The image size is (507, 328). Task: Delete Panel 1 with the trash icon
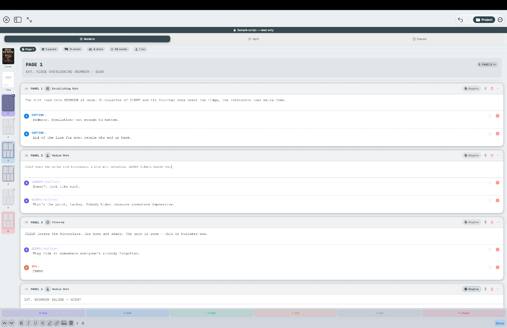pos(492,89)
